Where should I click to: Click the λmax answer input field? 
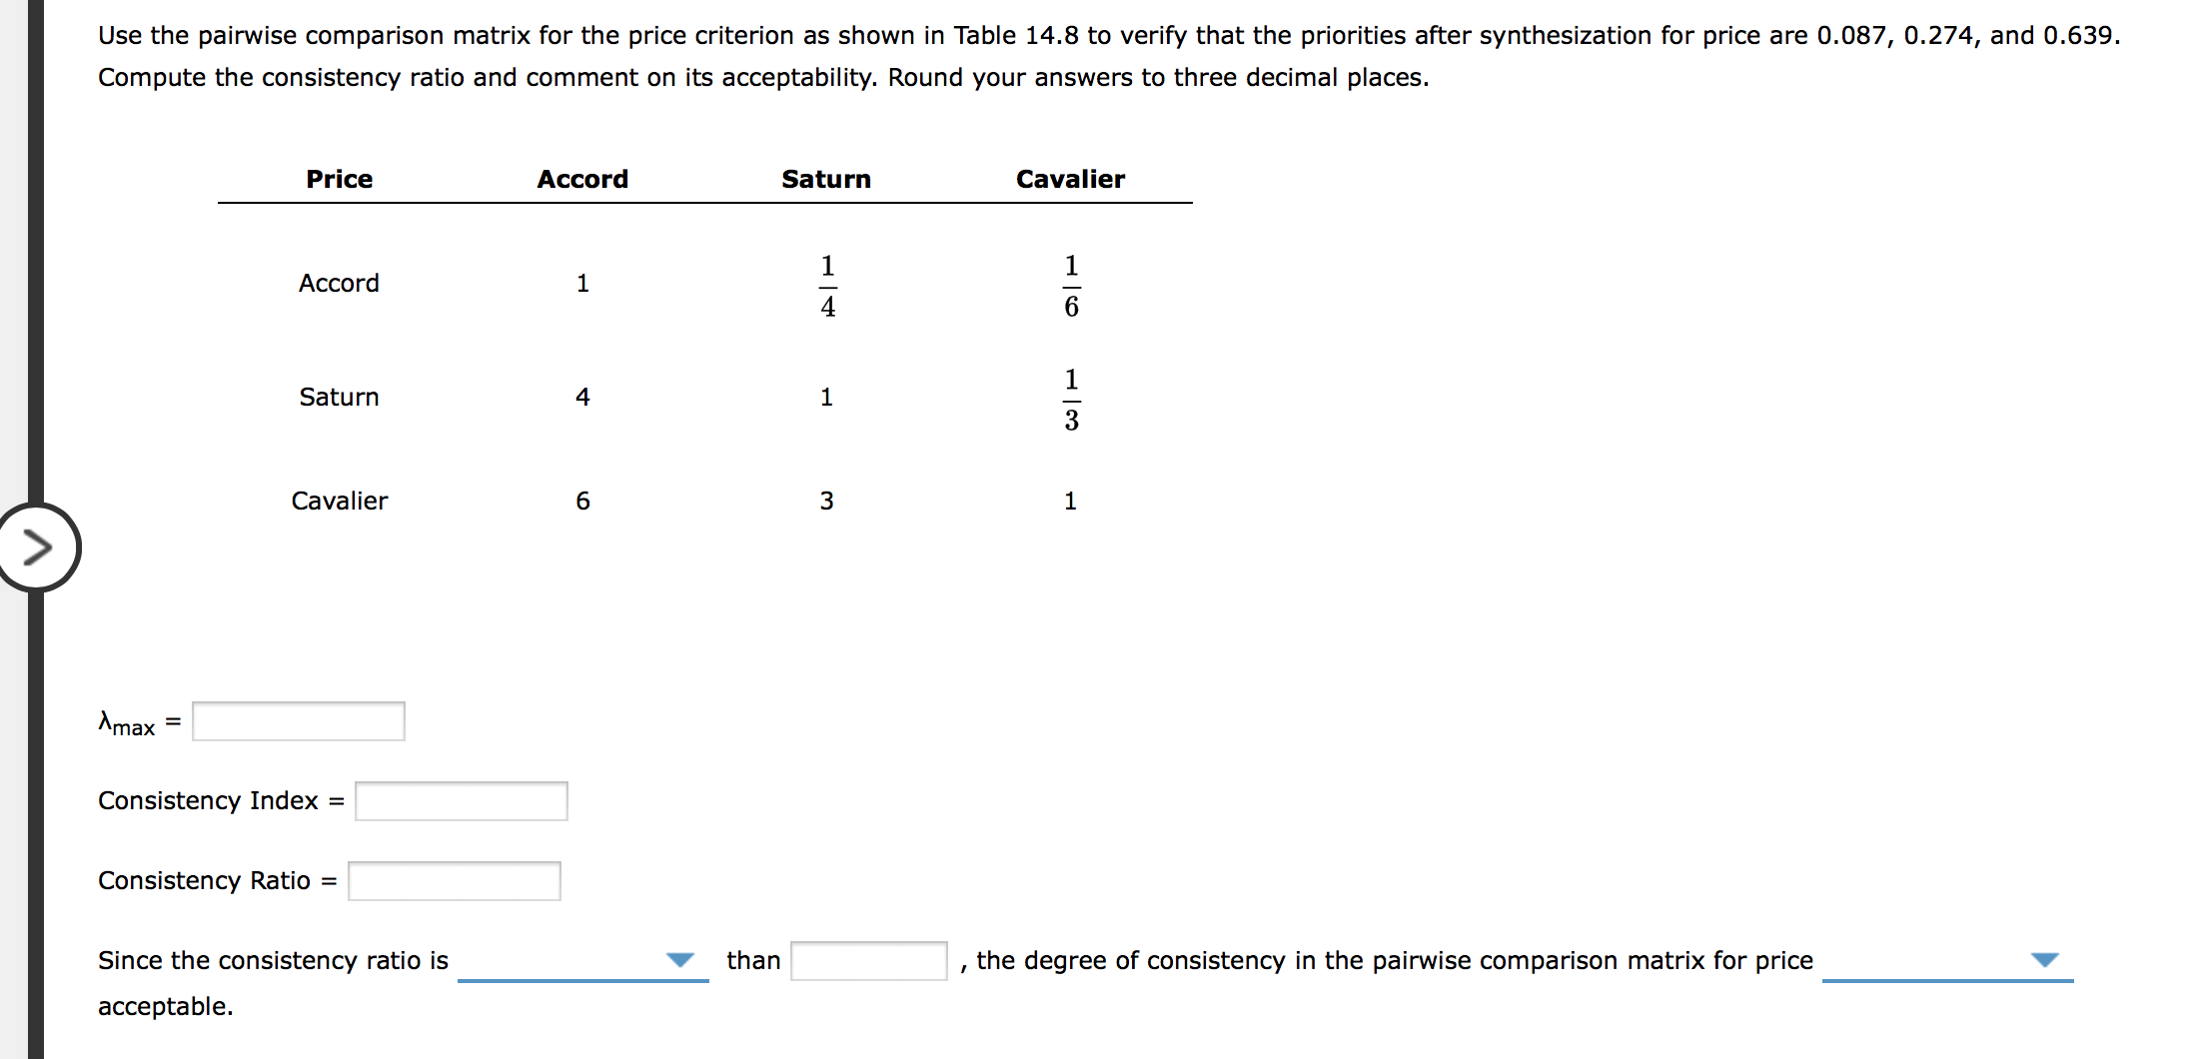[x=297, y=721]
